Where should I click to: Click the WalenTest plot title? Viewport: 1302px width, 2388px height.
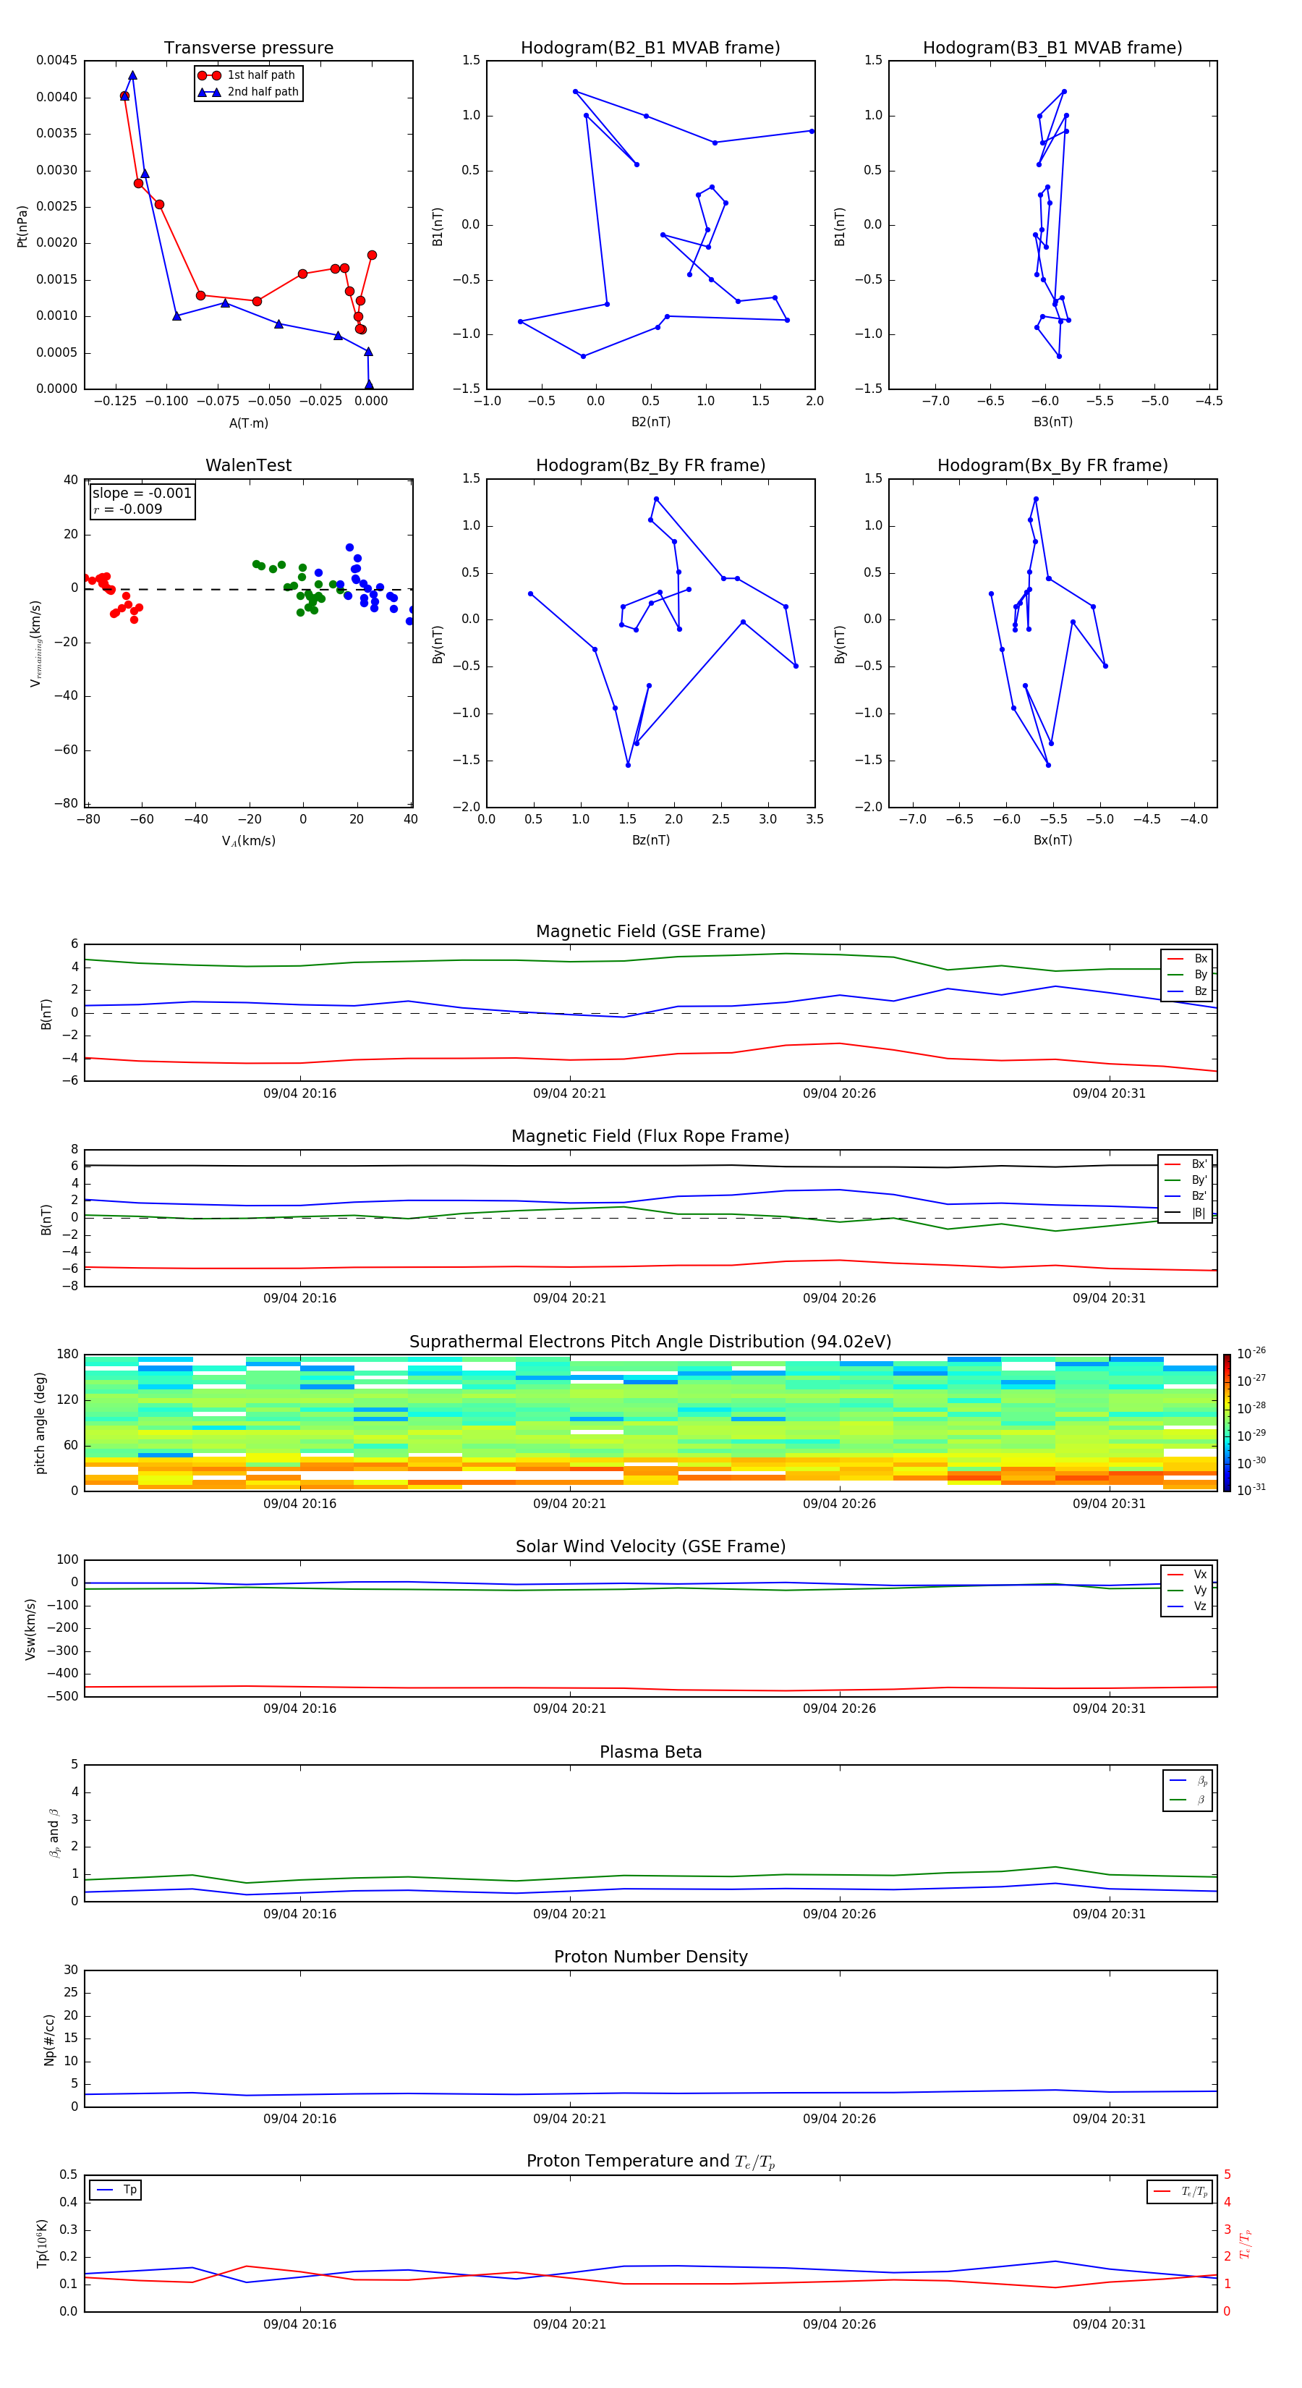click(248, 465)
